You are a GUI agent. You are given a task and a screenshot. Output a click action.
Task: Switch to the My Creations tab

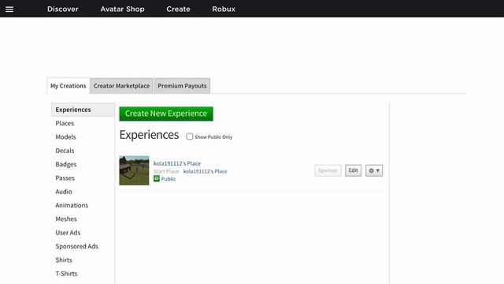(69, 86)
